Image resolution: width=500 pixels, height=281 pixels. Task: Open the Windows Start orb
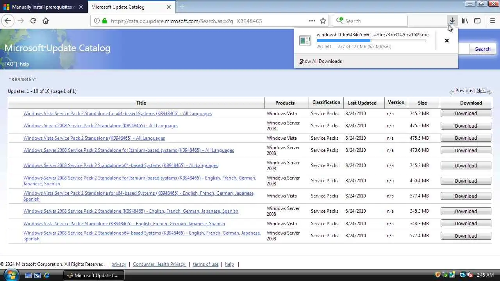coord(11,275)
